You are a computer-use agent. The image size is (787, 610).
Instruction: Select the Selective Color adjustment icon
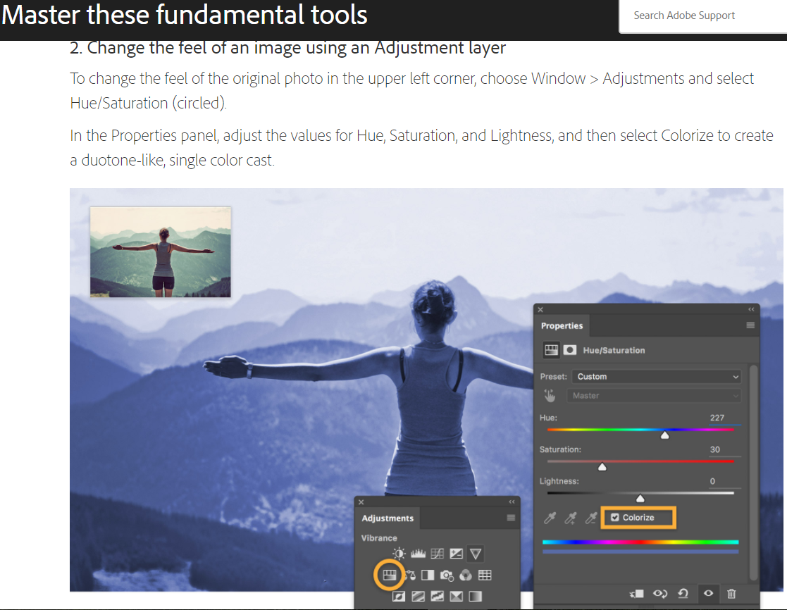(457, 596)
